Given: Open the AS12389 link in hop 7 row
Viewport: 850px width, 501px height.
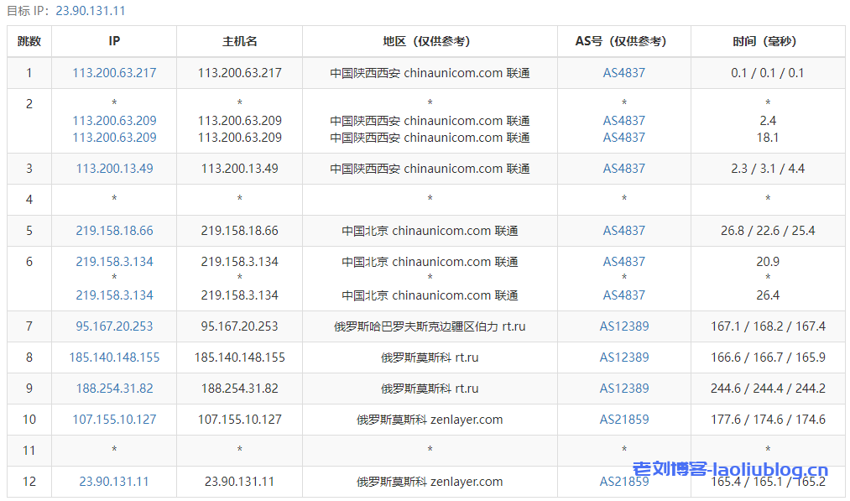Looking at the screenshot, I should (623, 326).
